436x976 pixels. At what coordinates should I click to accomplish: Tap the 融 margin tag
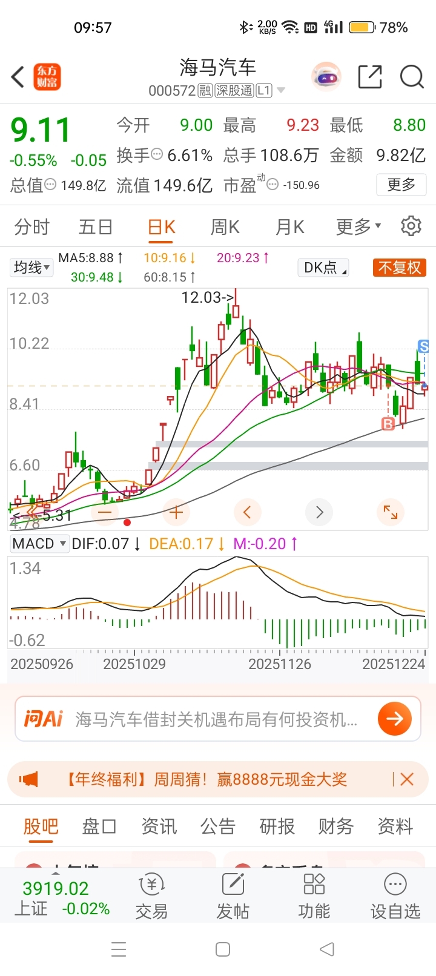tap(205, 91)
